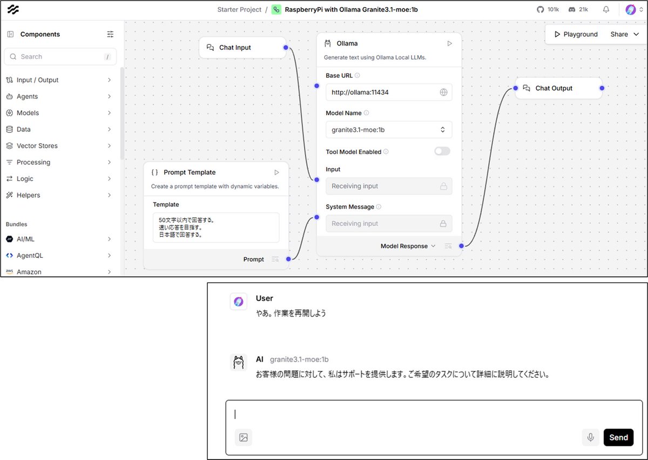
Task: Attach an image in chat
Action: [x=244, y=437]
